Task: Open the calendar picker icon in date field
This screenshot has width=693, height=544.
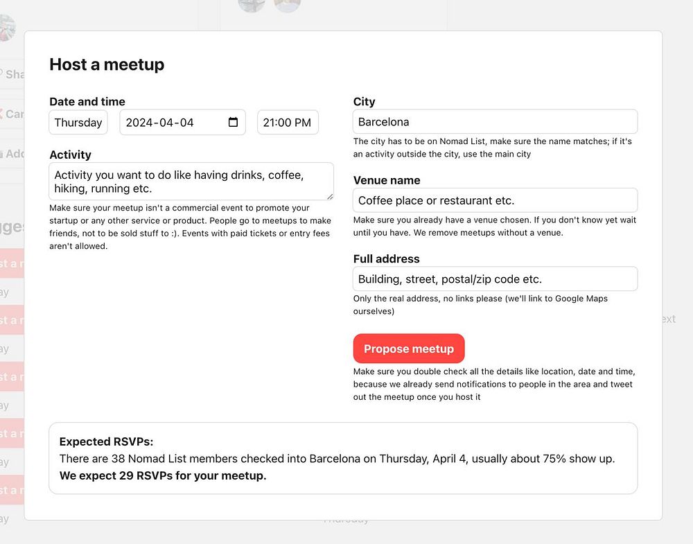Action: (233, 123)
